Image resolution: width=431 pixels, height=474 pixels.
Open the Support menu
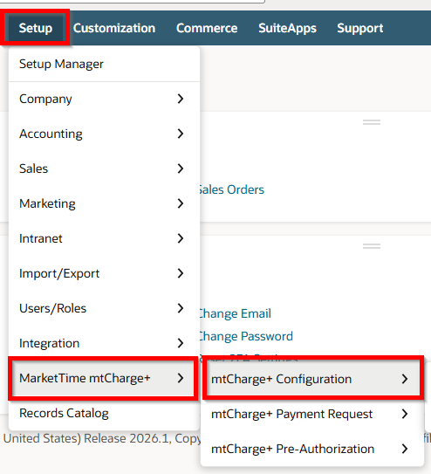pyautogui.click(x=360, y=28)
